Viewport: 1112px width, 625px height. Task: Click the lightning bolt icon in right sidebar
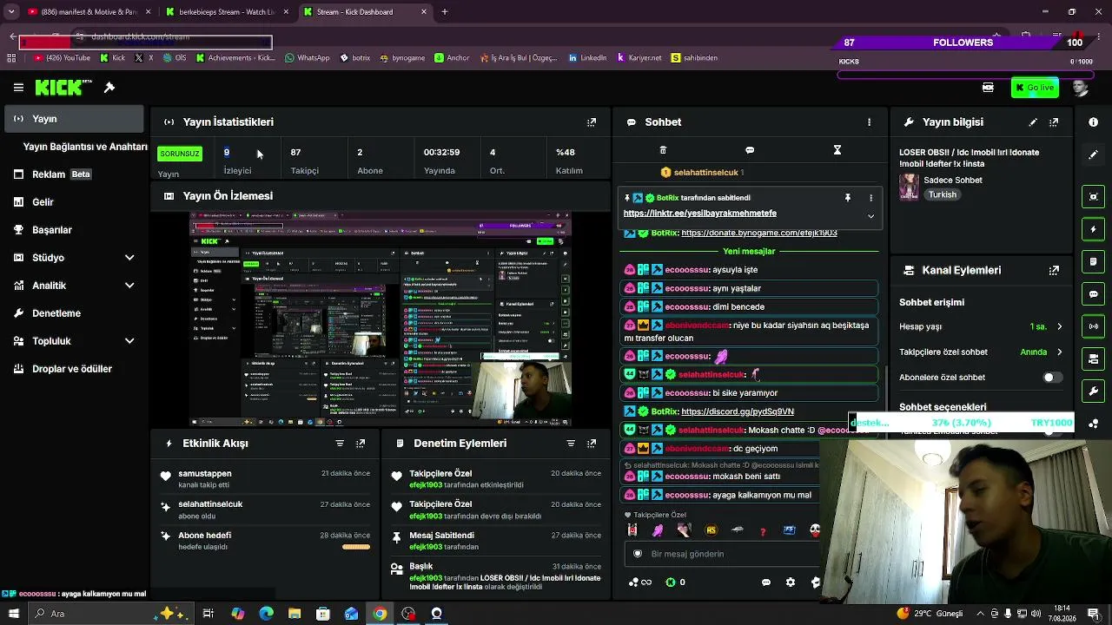click(x=1094, y=229)
